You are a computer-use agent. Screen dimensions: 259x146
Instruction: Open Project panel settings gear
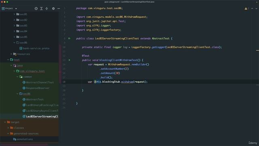click(x=53, y=9)
